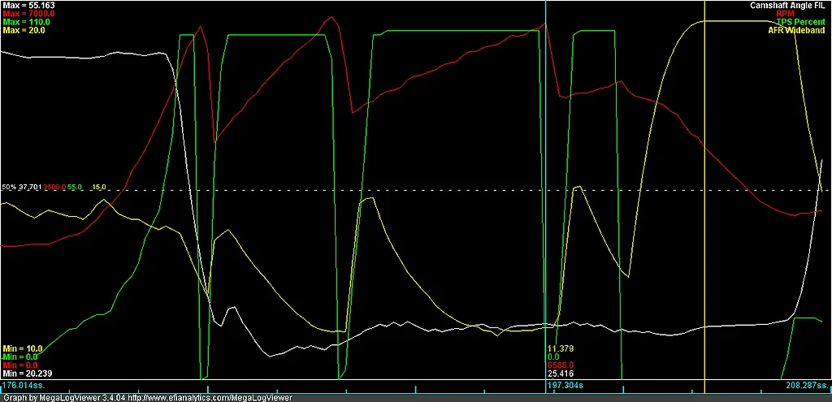Click the green TPS Percent legend label
832x402 pixels.
(800, 22)
